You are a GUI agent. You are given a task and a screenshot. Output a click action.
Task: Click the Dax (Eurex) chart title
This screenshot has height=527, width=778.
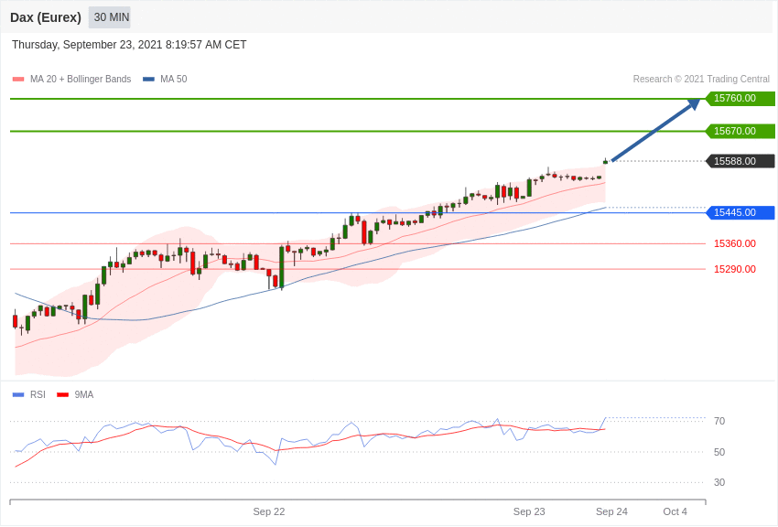(46, 17)
